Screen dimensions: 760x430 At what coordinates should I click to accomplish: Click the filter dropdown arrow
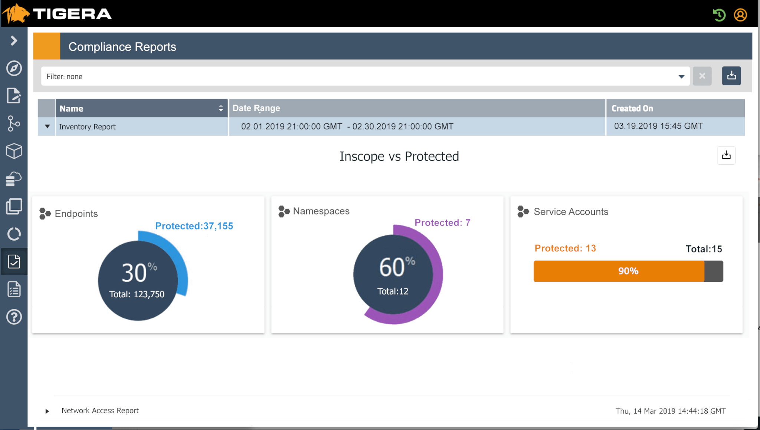pyautogui.click(x=681, y=77)
